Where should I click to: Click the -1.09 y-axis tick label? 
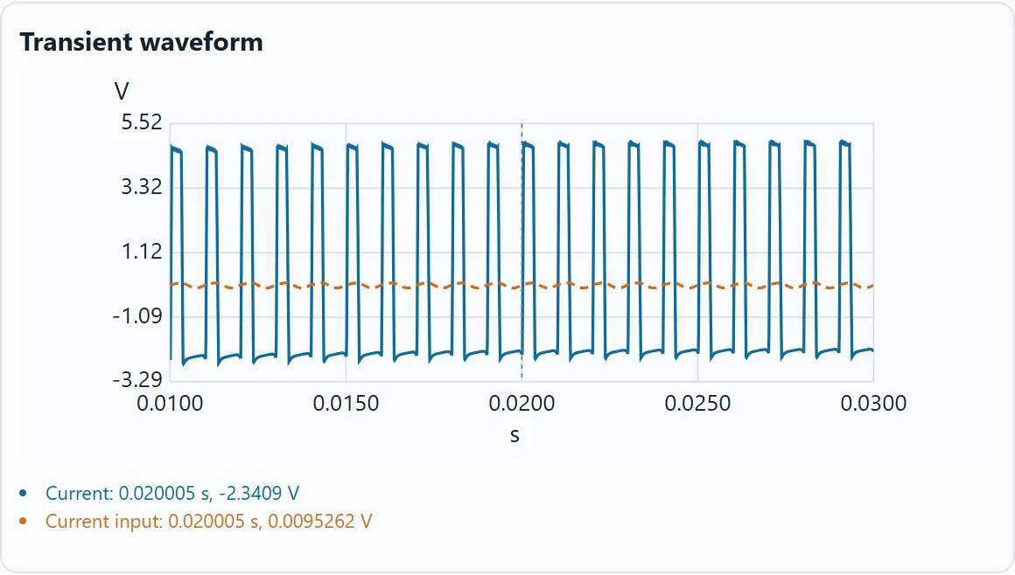point(137,316)
